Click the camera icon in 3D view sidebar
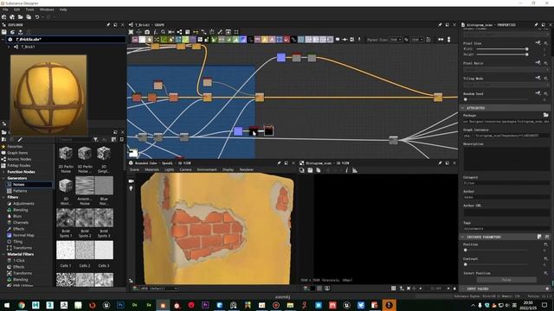 click(131, 181)
